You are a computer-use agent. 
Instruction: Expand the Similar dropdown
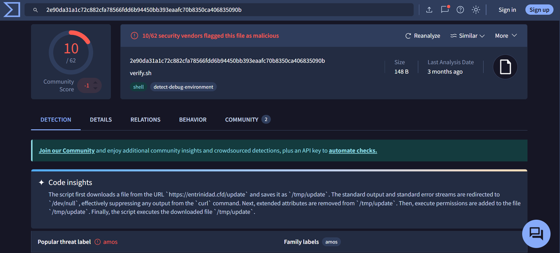tap(467, 36)
